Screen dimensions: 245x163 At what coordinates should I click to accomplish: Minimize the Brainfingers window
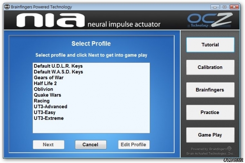[215, 7]
